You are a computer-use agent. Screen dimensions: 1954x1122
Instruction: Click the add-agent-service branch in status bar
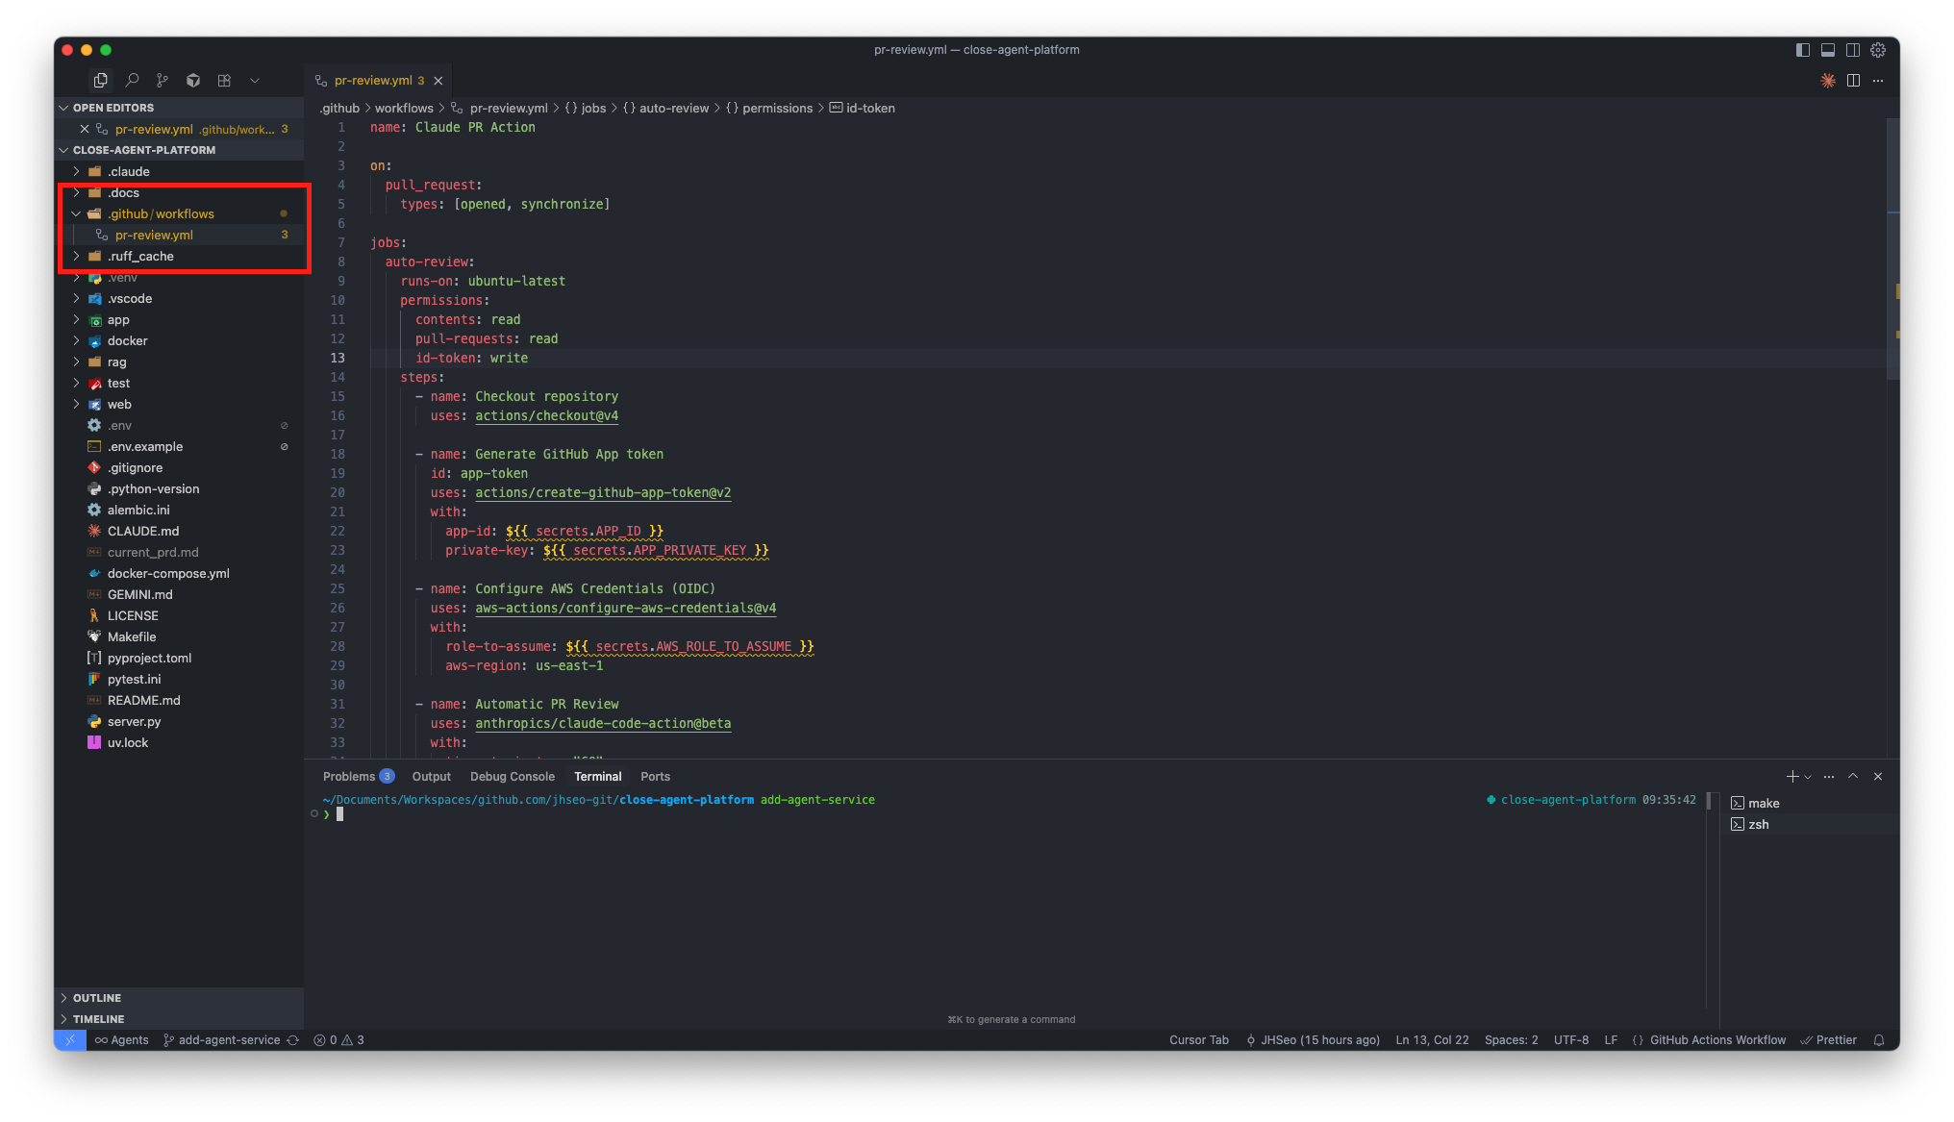click(x=229, y=1040)
